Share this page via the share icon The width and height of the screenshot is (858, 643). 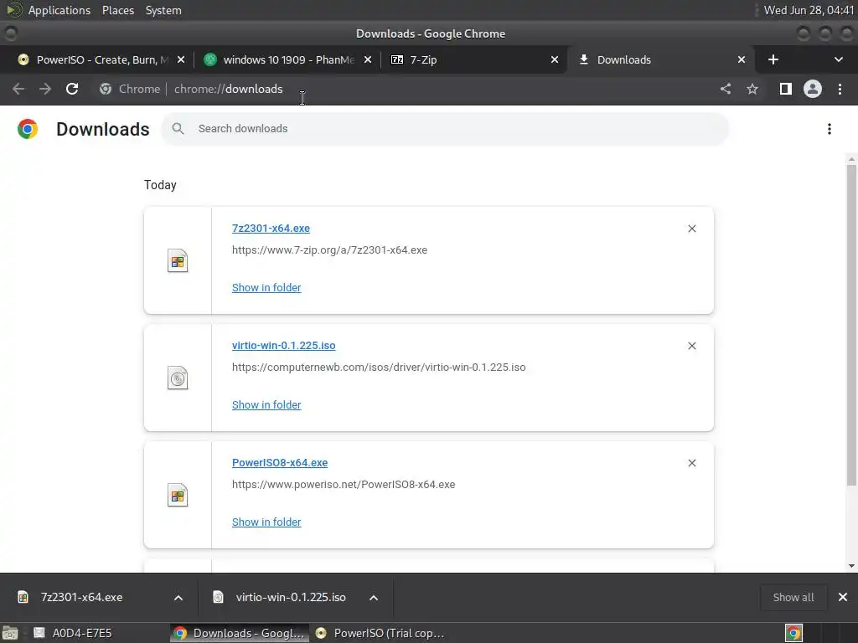coord(726,89)
